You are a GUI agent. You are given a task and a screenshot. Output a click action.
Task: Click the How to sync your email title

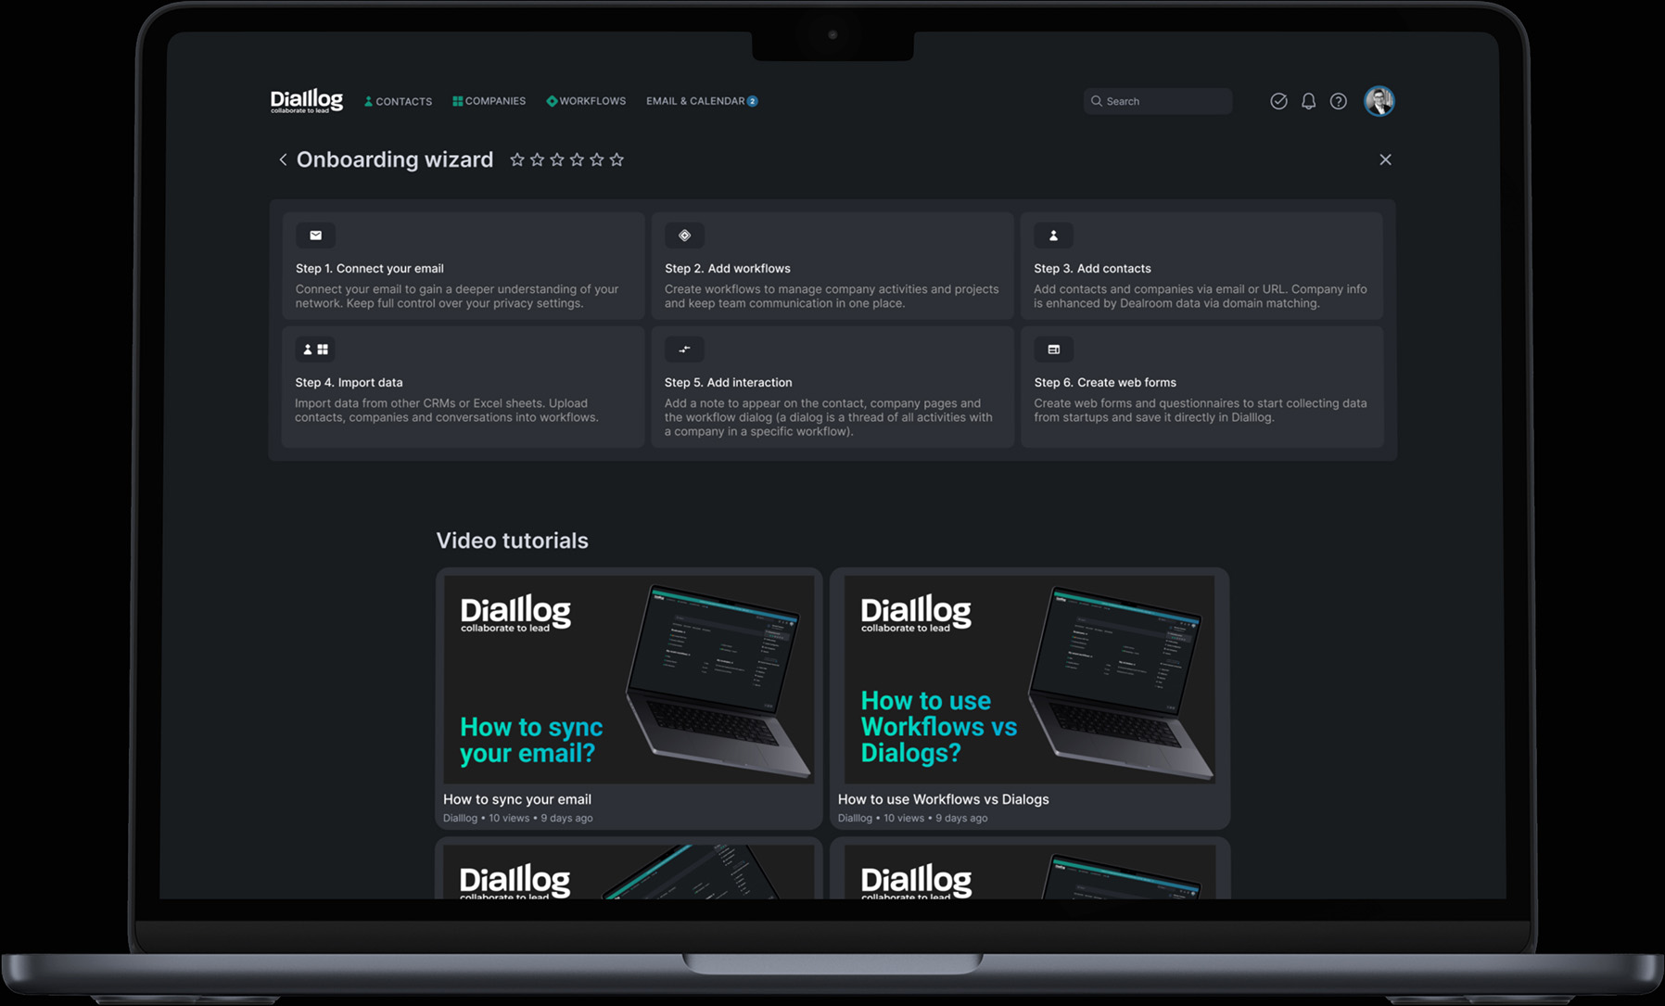(x=517, y=799)
